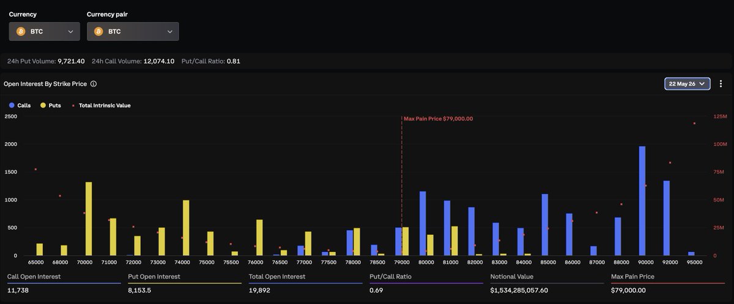
Task: Click the Open Interest By Strike Price title
Action: pos(45,84)
